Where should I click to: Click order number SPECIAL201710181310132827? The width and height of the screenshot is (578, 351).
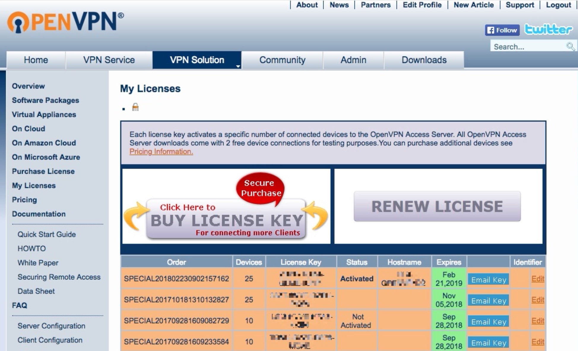[x=176, y=300]
